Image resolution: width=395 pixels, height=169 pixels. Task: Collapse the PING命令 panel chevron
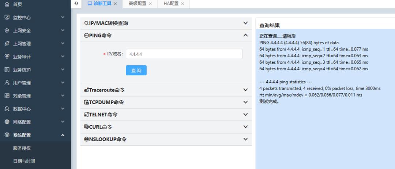[246, 35]
